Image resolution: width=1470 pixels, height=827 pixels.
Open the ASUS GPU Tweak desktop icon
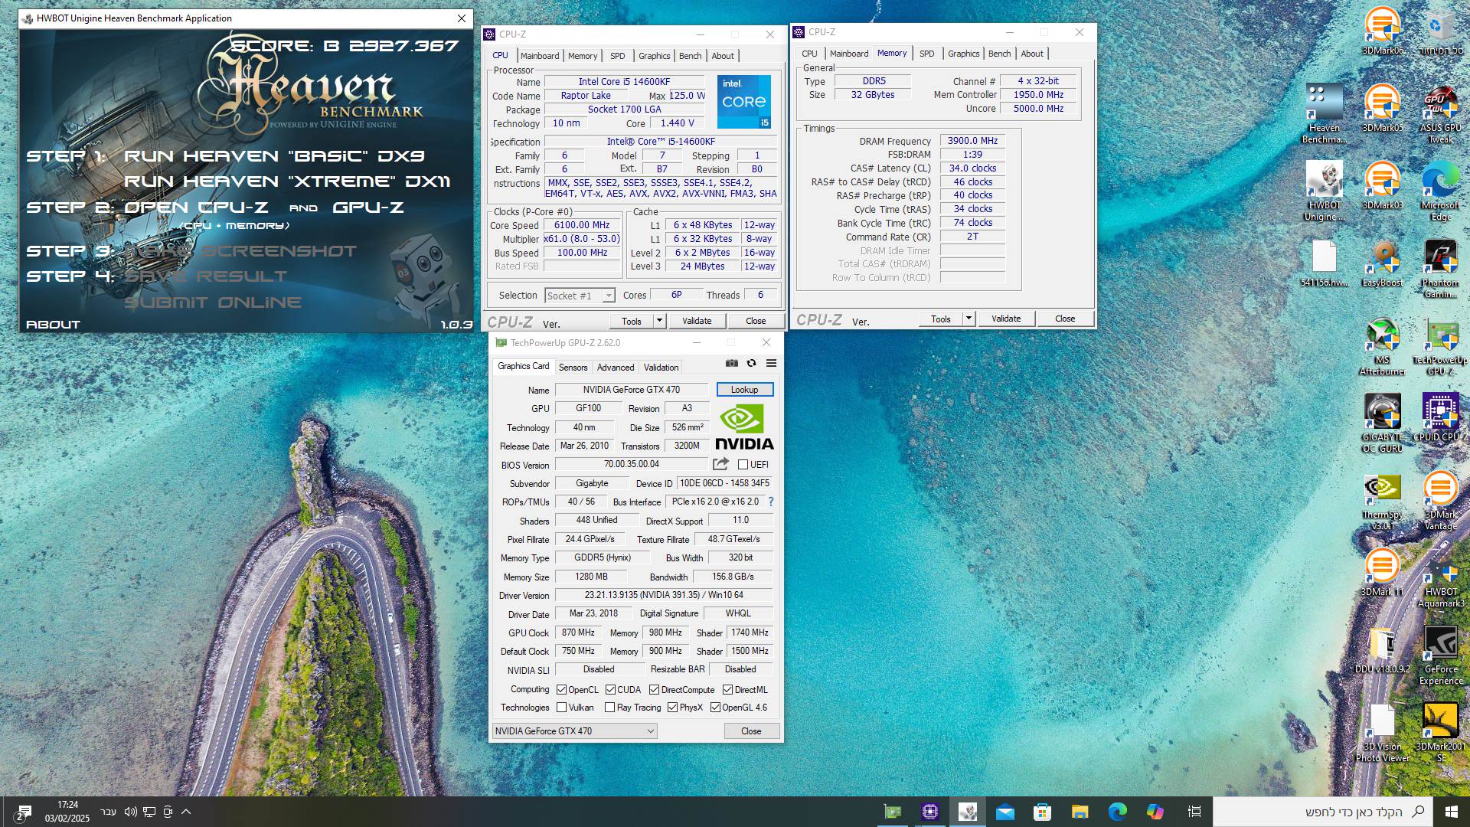pos(1440,113)
